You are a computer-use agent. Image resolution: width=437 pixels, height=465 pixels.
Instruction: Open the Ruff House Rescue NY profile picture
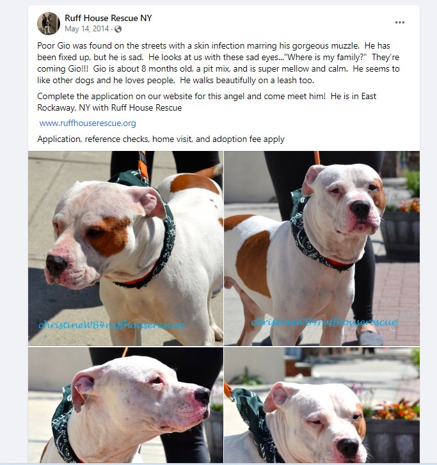pos(49,24)
